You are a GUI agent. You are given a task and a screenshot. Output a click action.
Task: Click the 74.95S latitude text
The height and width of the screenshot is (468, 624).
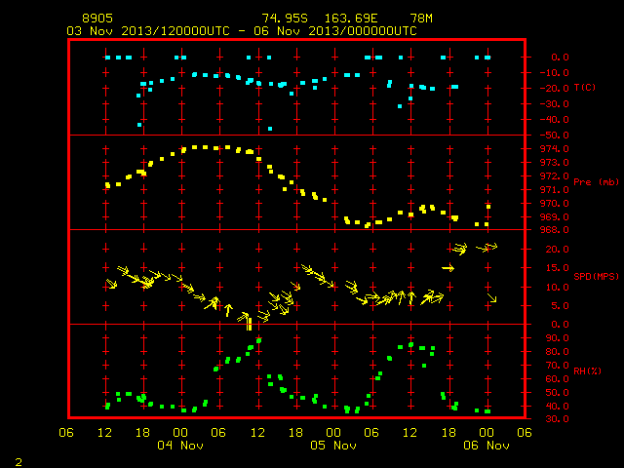285,19
